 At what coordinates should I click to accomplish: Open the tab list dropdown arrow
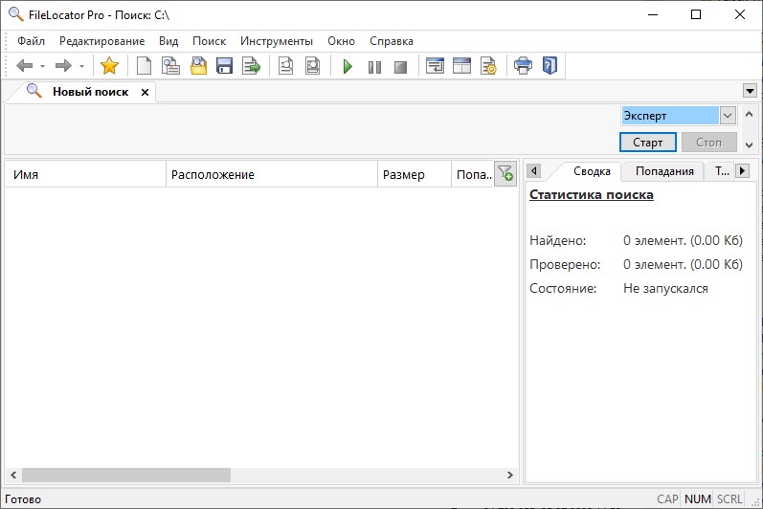click(x=750, y=91)
